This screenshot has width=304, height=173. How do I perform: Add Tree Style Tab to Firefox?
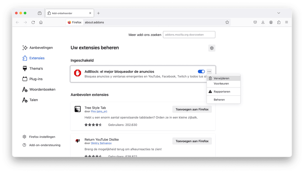click(x=192, y=109)
